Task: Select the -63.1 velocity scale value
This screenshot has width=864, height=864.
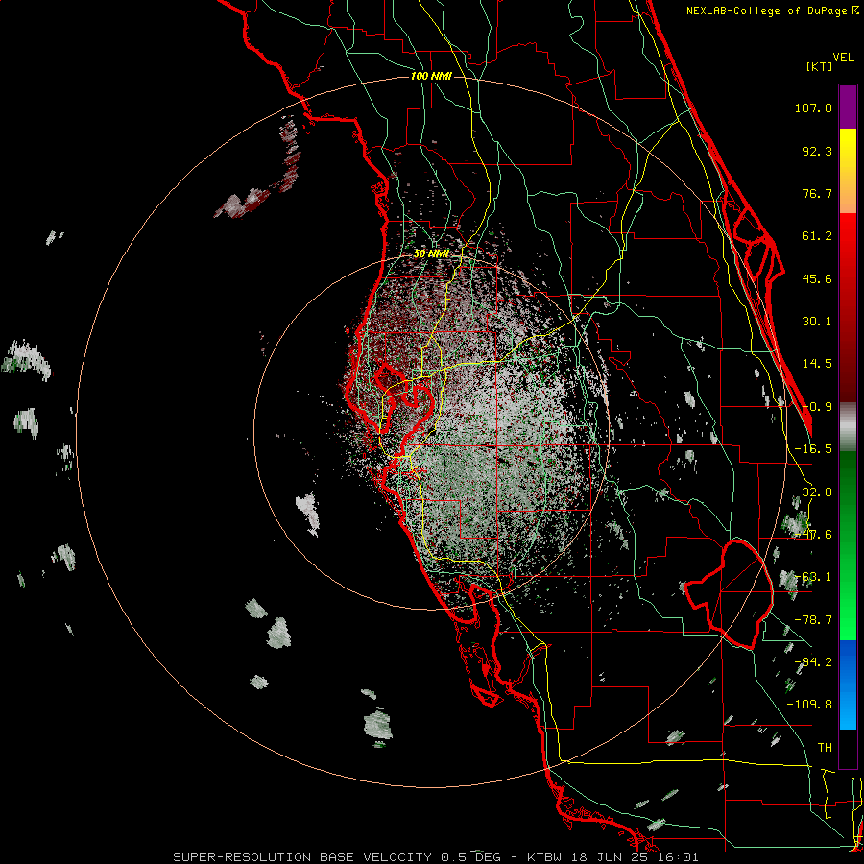Action: [813, 577]
